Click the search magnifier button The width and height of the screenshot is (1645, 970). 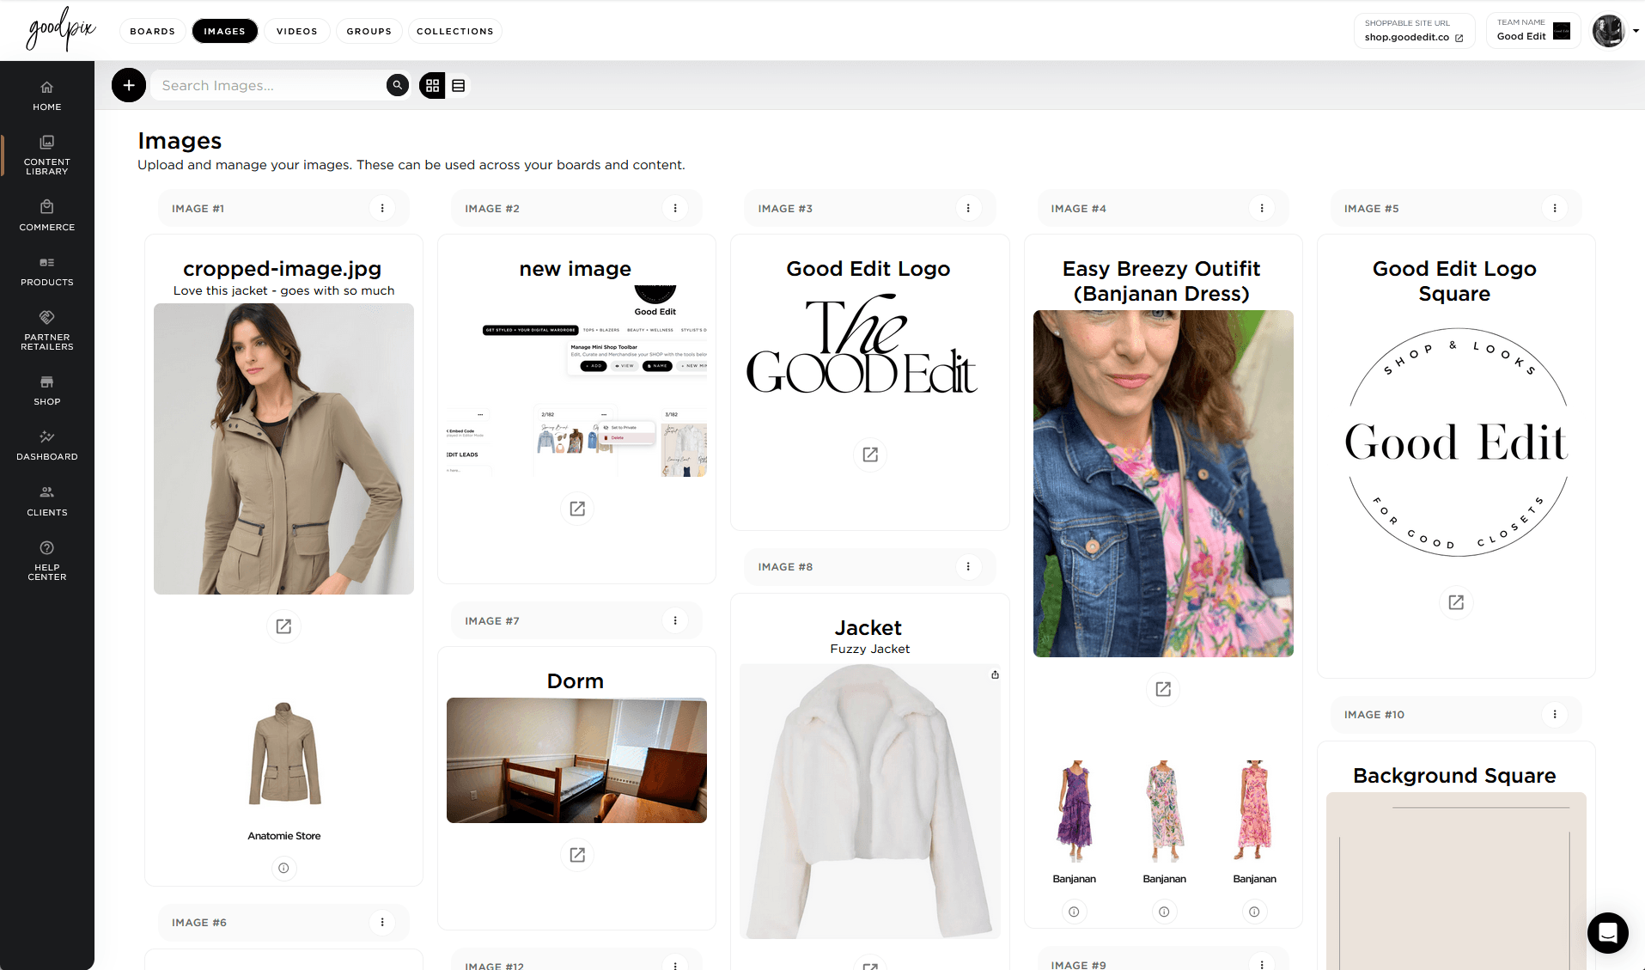coord(397,85)
